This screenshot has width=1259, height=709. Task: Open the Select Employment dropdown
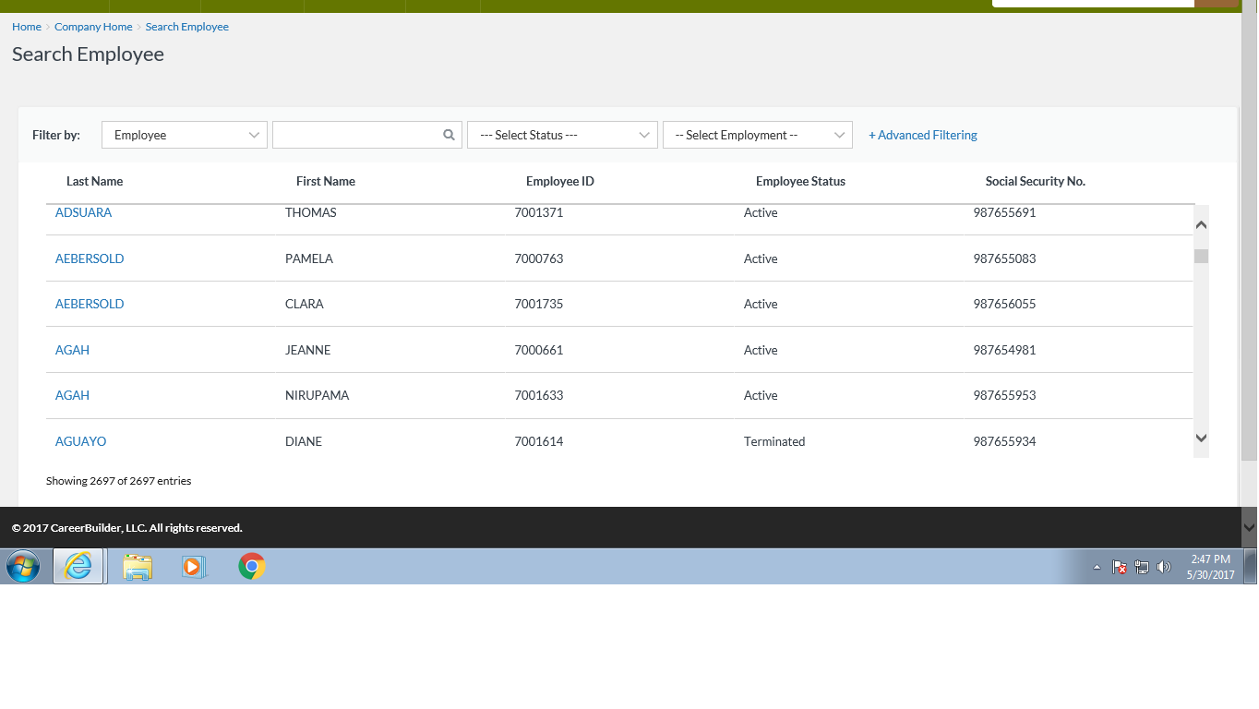(x=757, y=135)
